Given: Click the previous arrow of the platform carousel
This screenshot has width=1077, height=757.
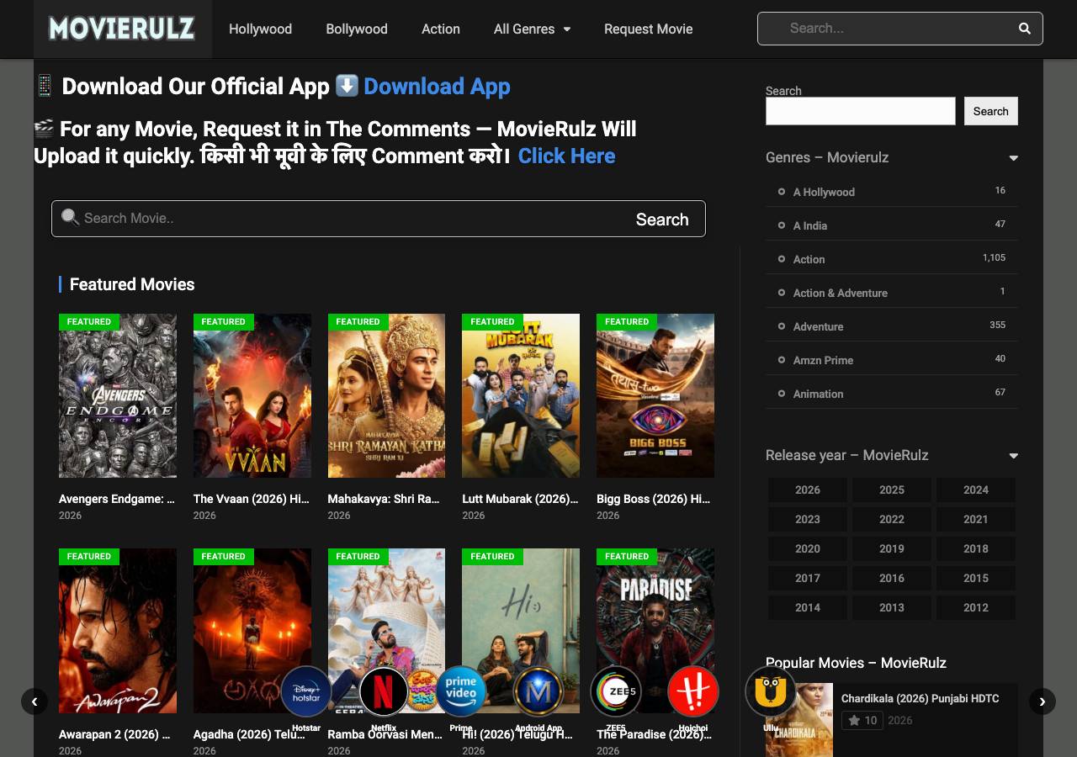Looking at the screenshot, I should click(34, 701).
